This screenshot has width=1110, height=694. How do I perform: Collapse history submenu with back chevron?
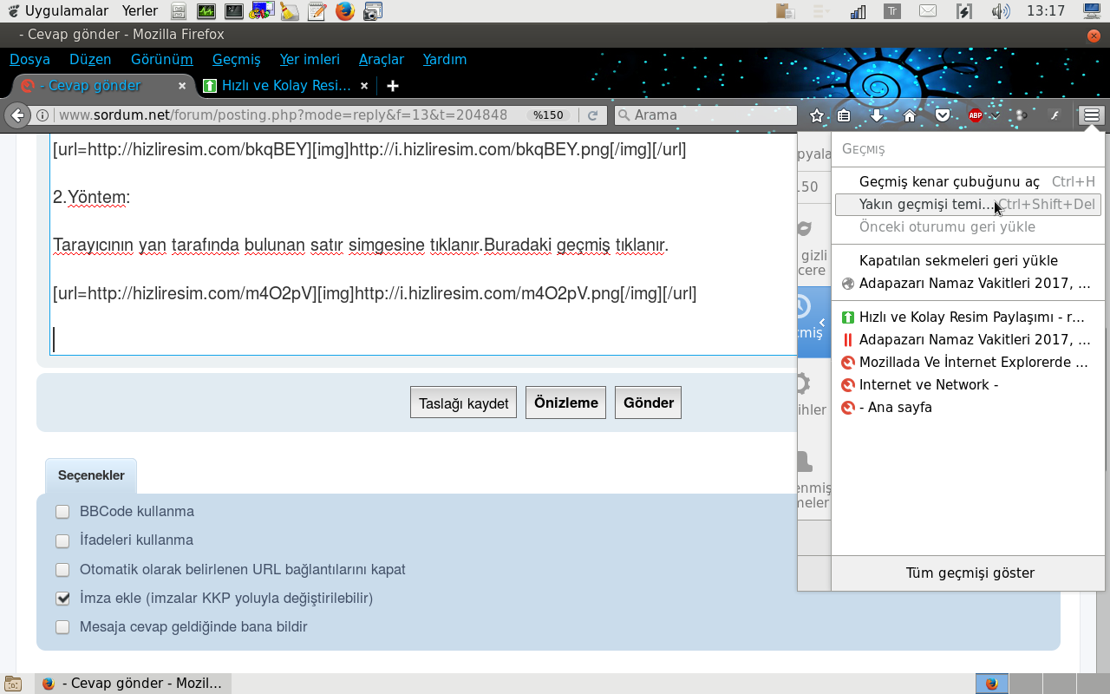tap(821, 323)
